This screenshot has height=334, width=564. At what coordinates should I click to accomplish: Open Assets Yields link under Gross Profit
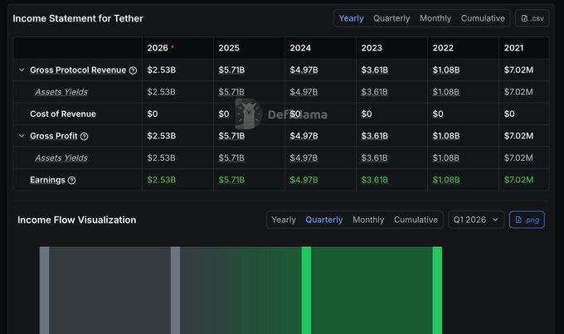[x=61, y=157]
